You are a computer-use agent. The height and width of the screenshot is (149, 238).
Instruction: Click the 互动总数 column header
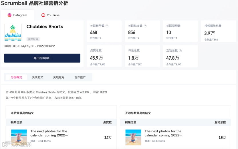tap(220, 122)
